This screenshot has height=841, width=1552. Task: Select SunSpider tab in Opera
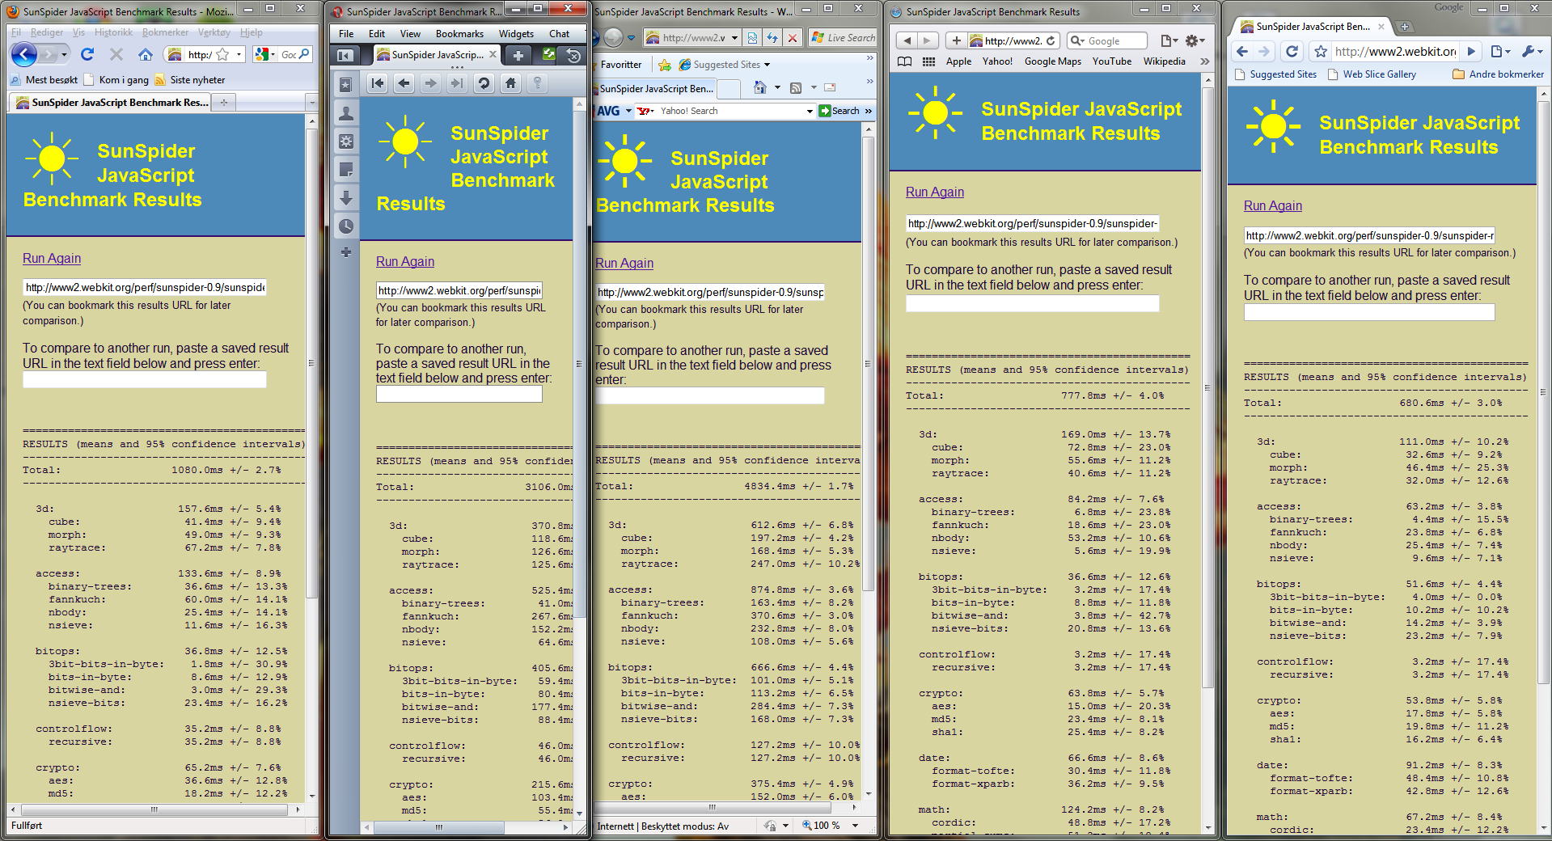(437, 55)
